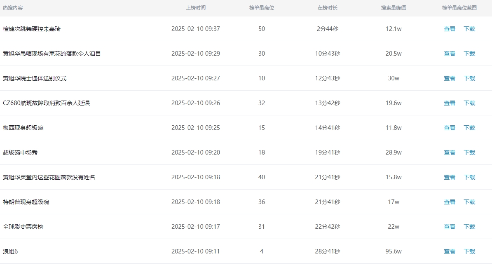Click the 榜单最高位 column header
Image resolution: width=492 pixels, height=265 pixels.
[x=261, y=8]
